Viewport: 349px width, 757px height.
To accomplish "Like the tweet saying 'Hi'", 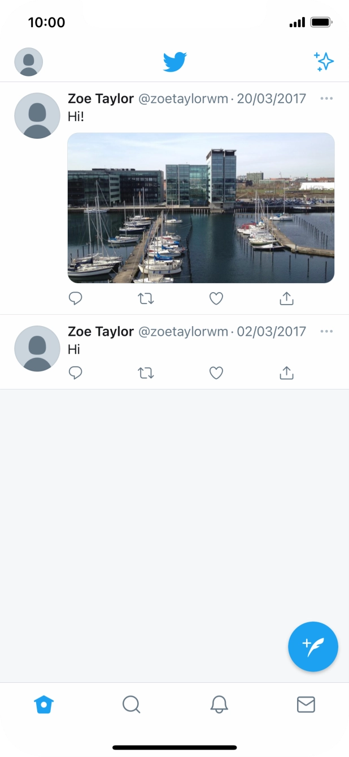I will (x=216, y=373).
